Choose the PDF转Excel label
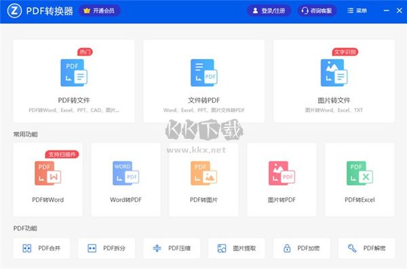 click(360, 200)
